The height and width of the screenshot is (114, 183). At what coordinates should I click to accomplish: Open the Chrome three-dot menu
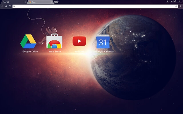180,6
